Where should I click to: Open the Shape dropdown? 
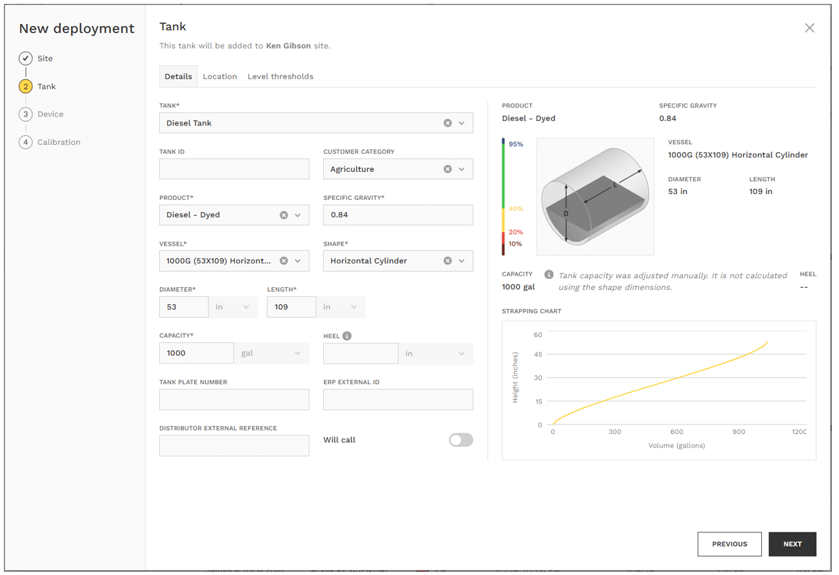[462, 261]
